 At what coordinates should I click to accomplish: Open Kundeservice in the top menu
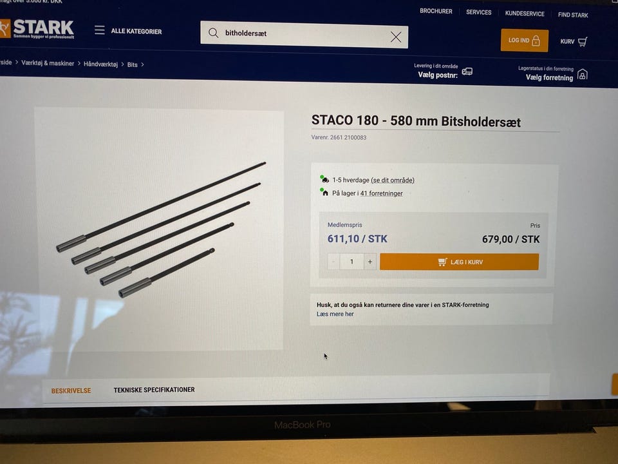(525, 14)
